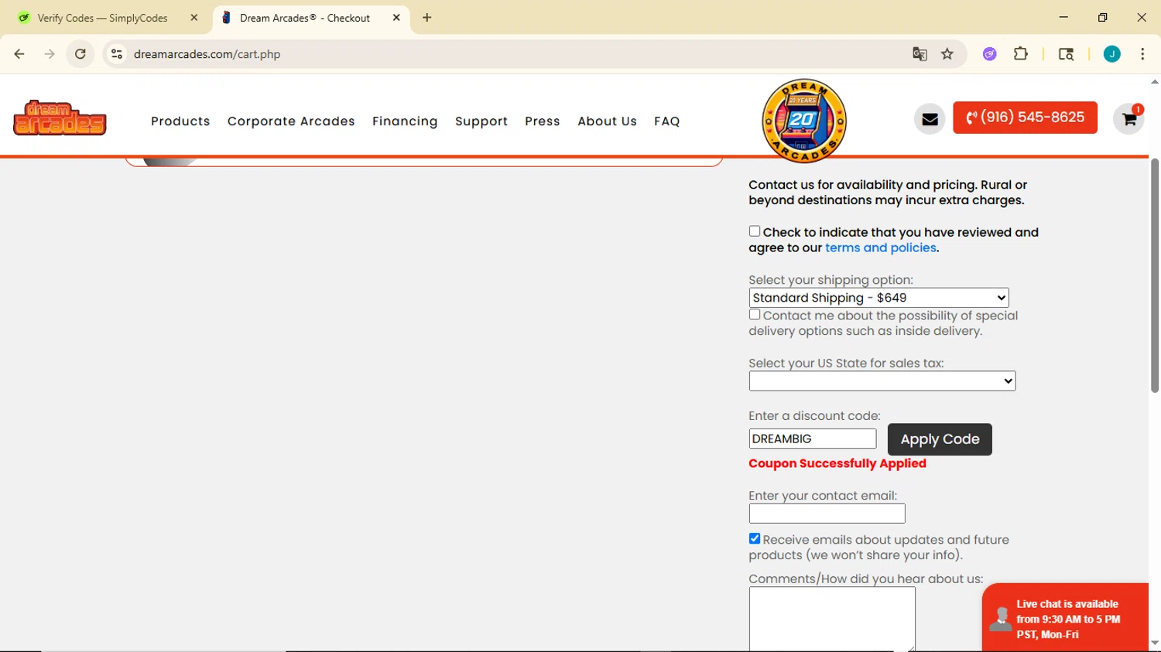
Task: Open the terms and policies link
Action: [x=881, y=247]
